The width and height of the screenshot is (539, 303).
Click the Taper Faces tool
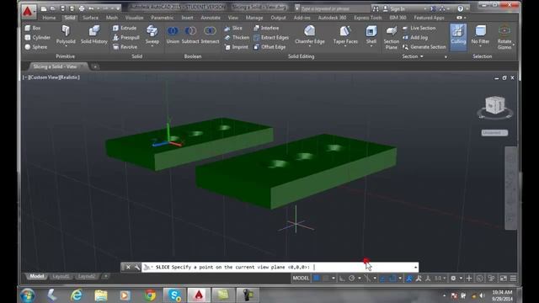tap(345, 35)
